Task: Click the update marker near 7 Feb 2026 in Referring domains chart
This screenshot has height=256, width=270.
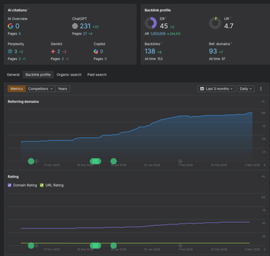Action: point(180,161)
